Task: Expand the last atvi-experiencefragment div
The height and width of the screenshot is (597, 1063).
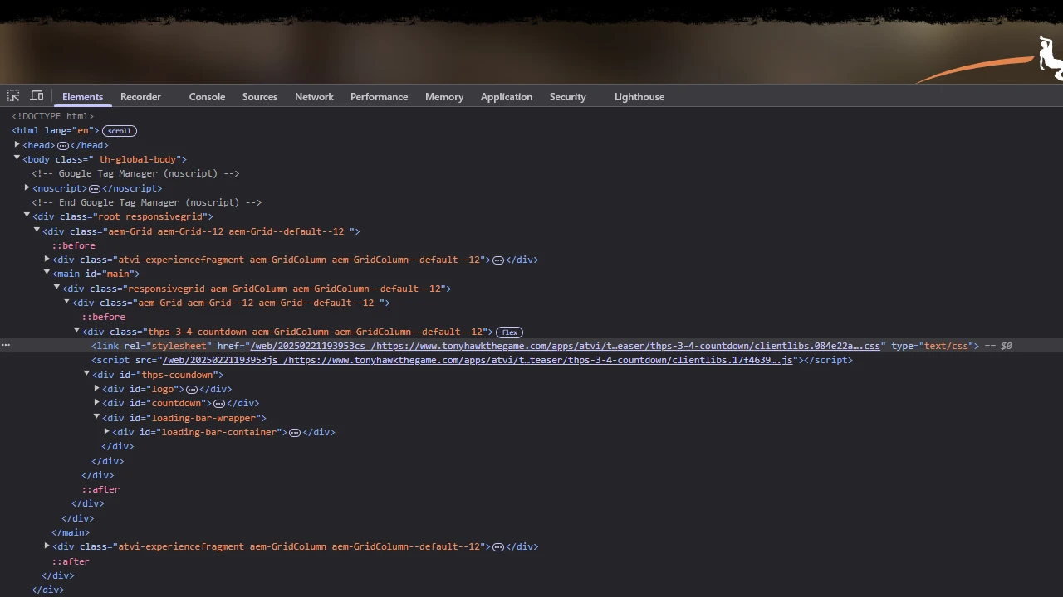Action: [47, 546]
